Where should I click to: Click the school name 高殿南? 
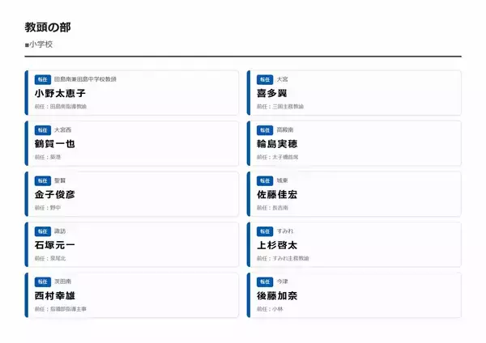click(285, 130)
